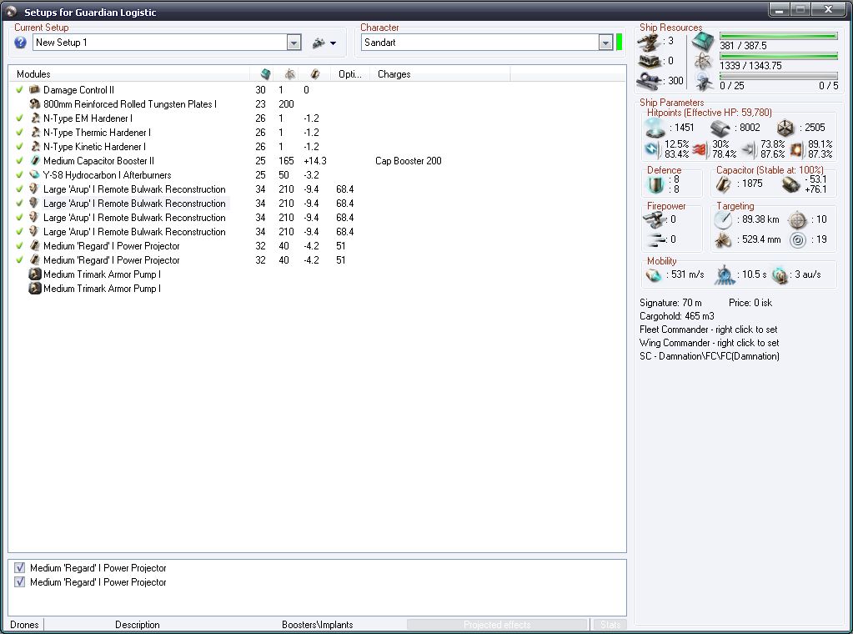Click the CPU usage bar 381 / 387.5
The width and height of the screenshot is (853, 634).
click(779, 37)
